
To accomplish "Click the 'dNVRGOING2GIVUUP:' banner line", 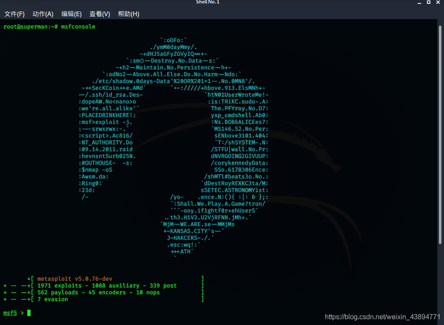I will (239, 156).
